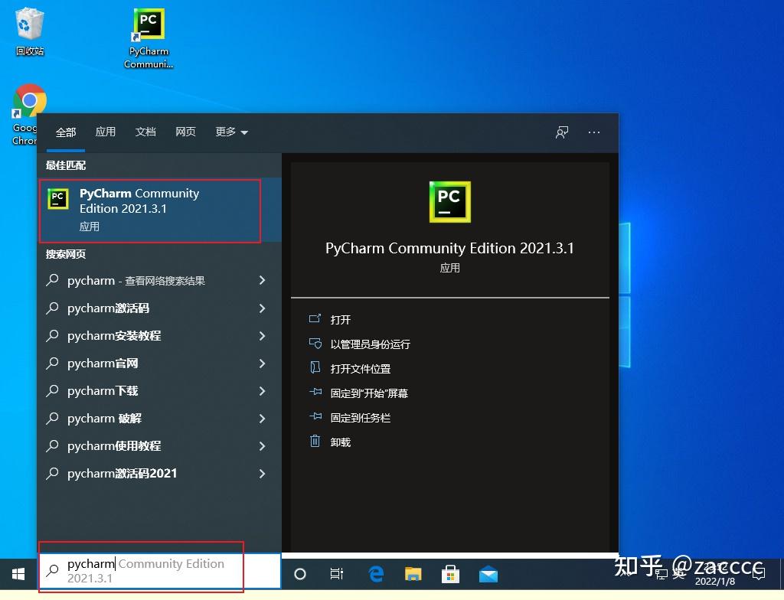Image resolution: width=784 pixels, height=600 pixels.
Task: Switch to the 文档 tab
Action: [x=145, y=132]
